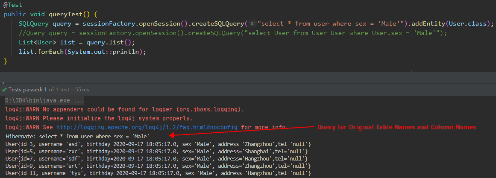
Task: Click the 'D:\JDK\bin\java.exe ...' console line
Action: (44, 101)
